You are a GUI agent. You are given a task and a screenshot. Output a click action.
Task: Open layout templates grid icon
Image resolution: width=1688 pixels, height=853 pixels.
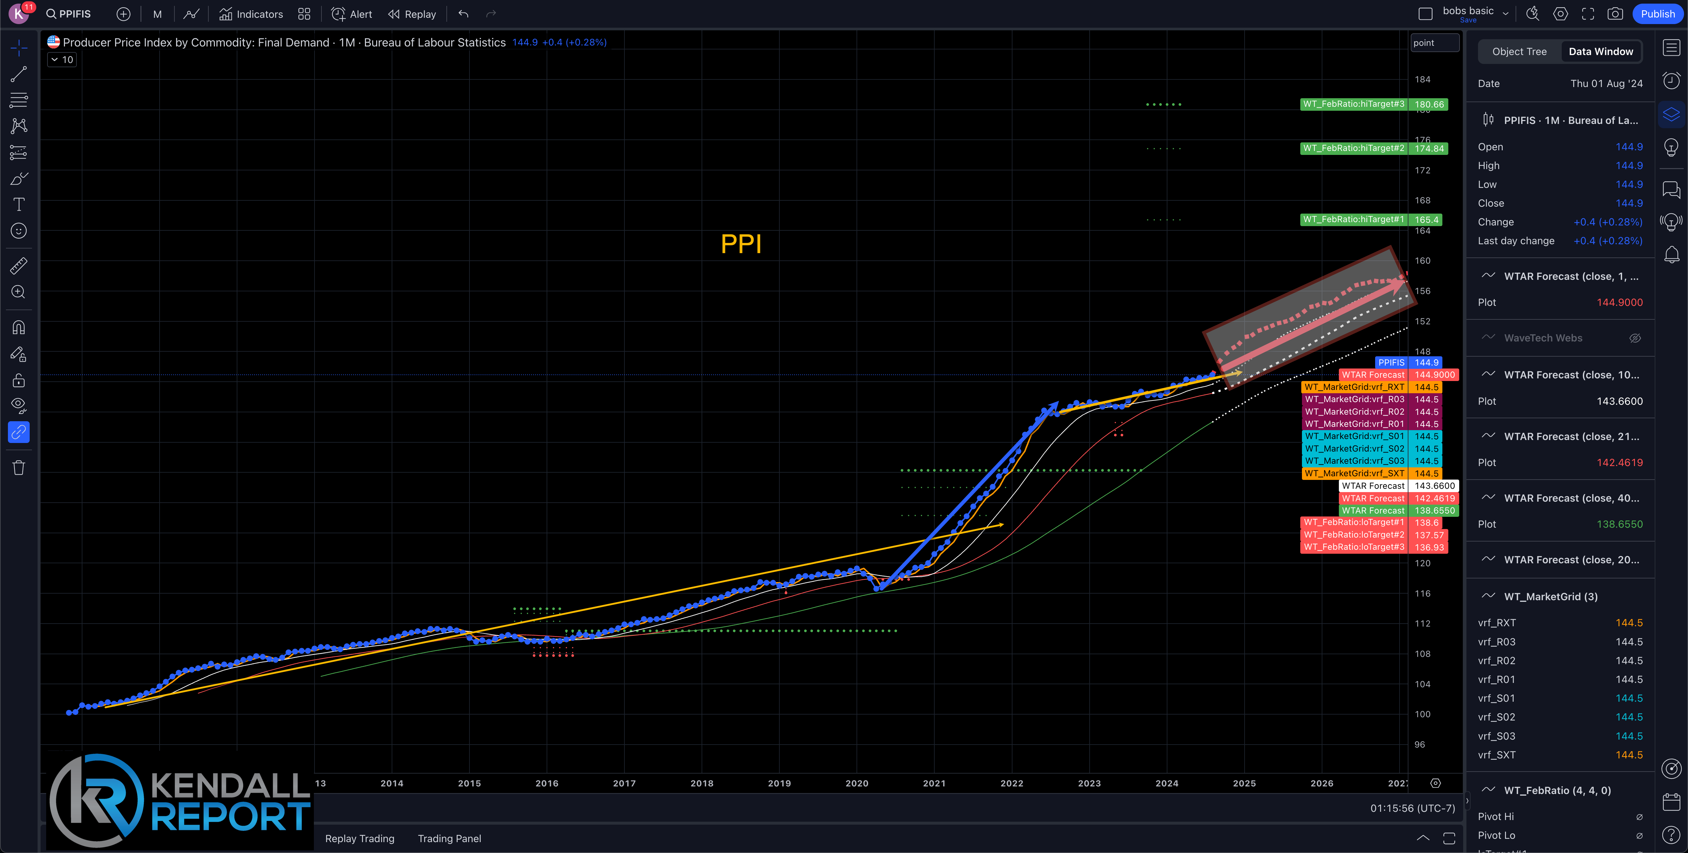click(304, 14)
